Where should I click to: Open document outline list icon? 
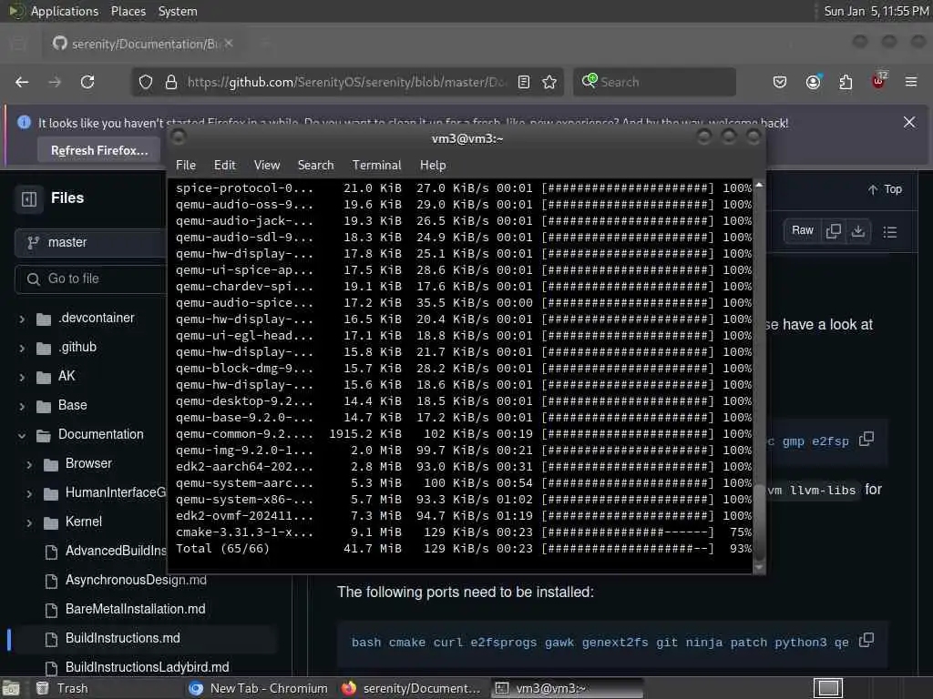(x=890, y=232)
